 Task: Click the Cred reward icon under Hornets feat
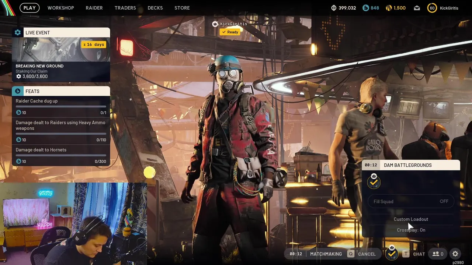point(18,161)
